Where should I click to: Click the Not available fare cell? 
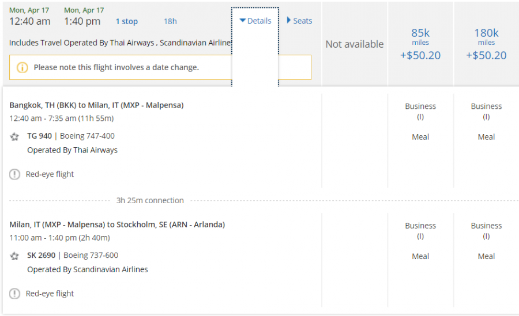354,44
